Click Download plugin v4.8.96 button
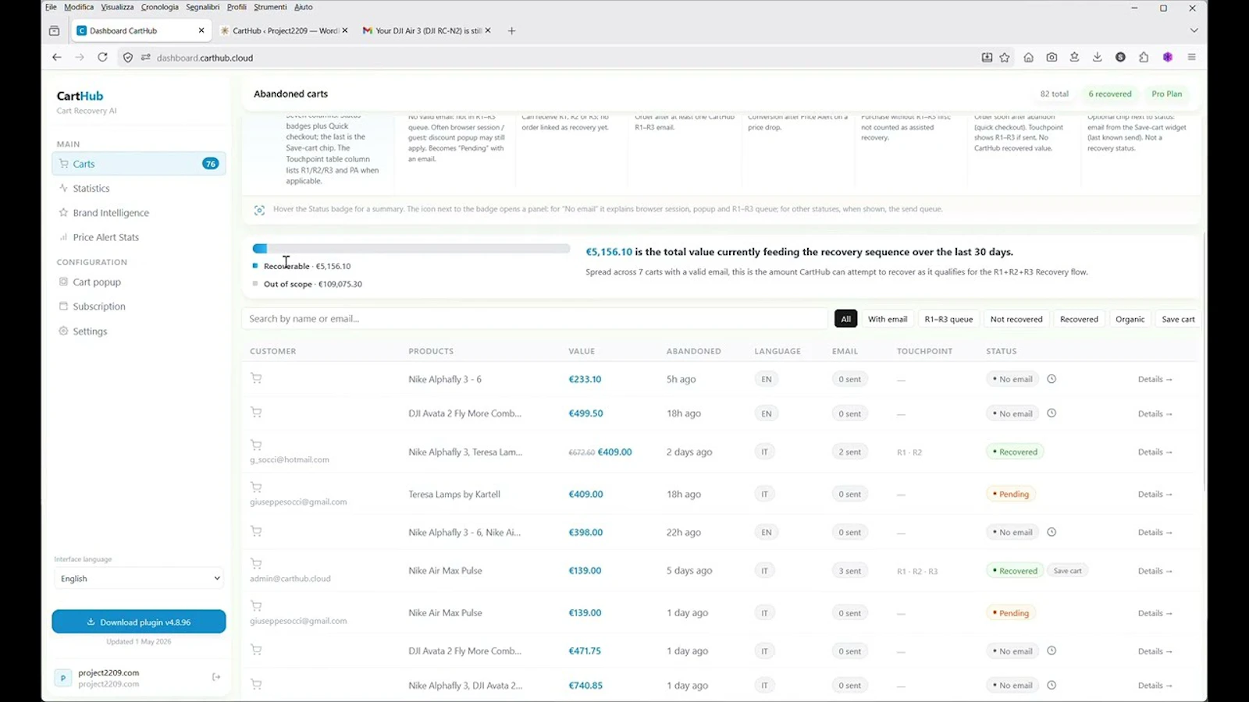The height and width of the screenshot is (702, 1249). click(x=139, y=622)
